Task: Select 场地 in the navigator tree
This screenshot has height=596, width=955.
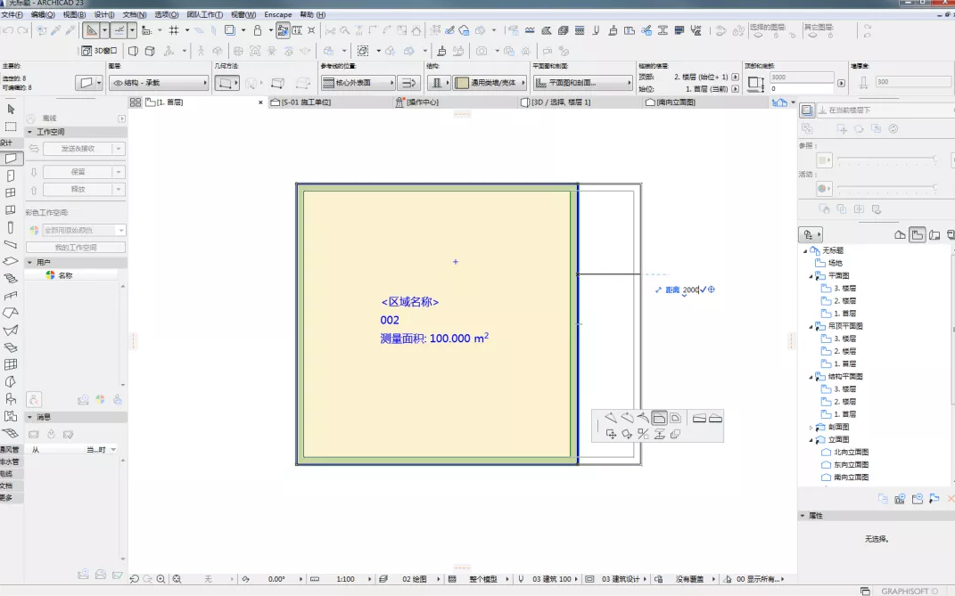Action: [x=835, y=263]
